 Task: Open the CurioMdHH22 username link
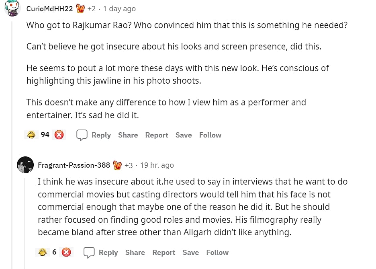point(49,8)
